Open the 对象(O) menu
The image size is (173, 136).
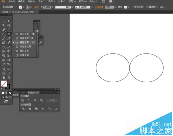click(31, 1)
